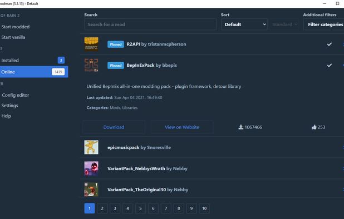Screen dimensions: 344x219
Task: Click the installed checkmark on R2API row
Action: click(x=329, y=44)
